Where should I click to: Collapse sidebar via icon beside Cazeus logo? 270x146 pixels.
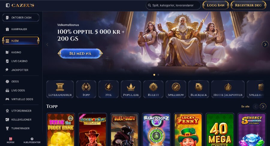[7, 5]
